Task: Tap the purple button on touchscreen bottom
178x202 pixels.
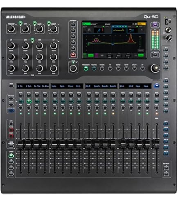Action: click(96, 55)
